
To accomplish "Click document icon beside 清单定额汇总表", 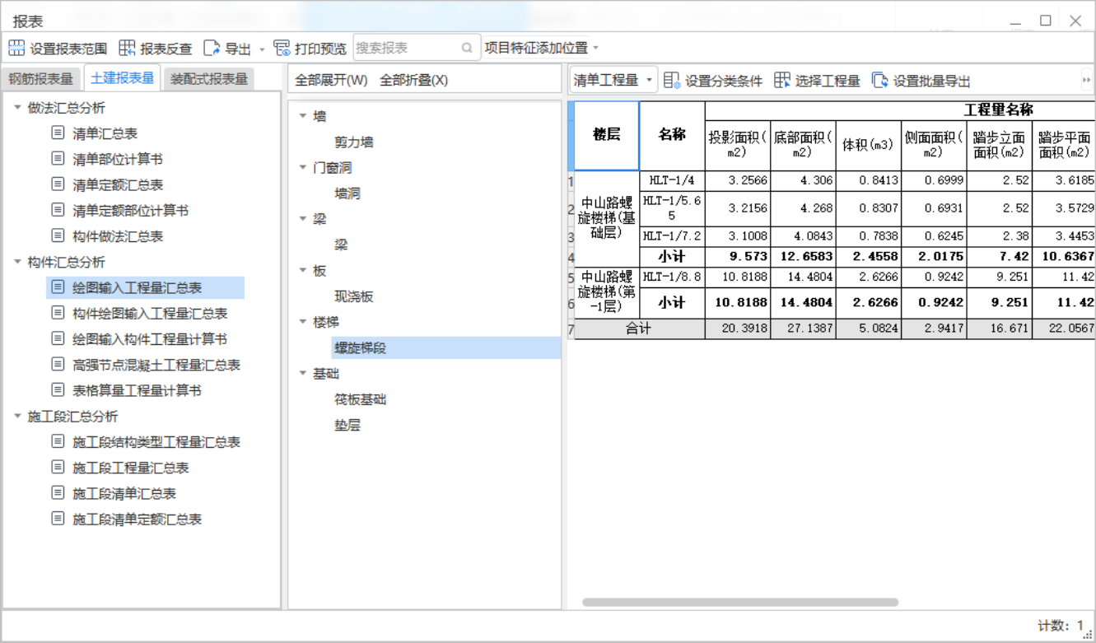I will point(58,184).
